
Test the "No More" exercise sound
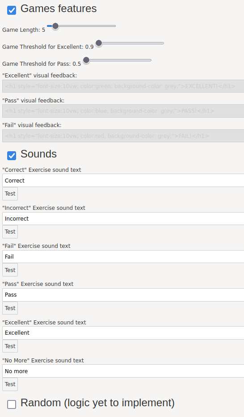(x=10, y=384)
